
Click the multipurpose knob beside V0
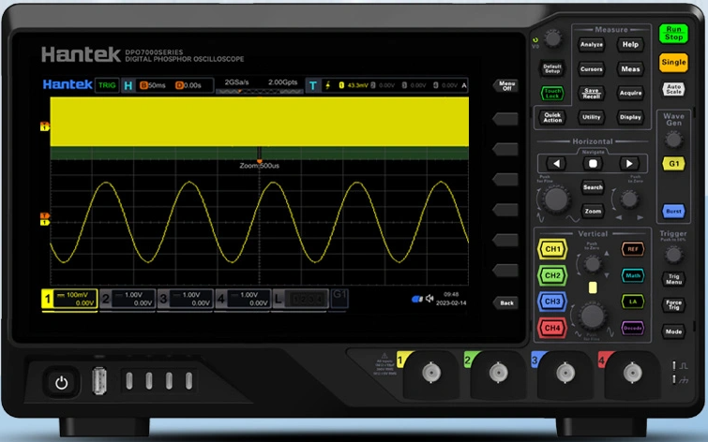[x=552, y=39]
